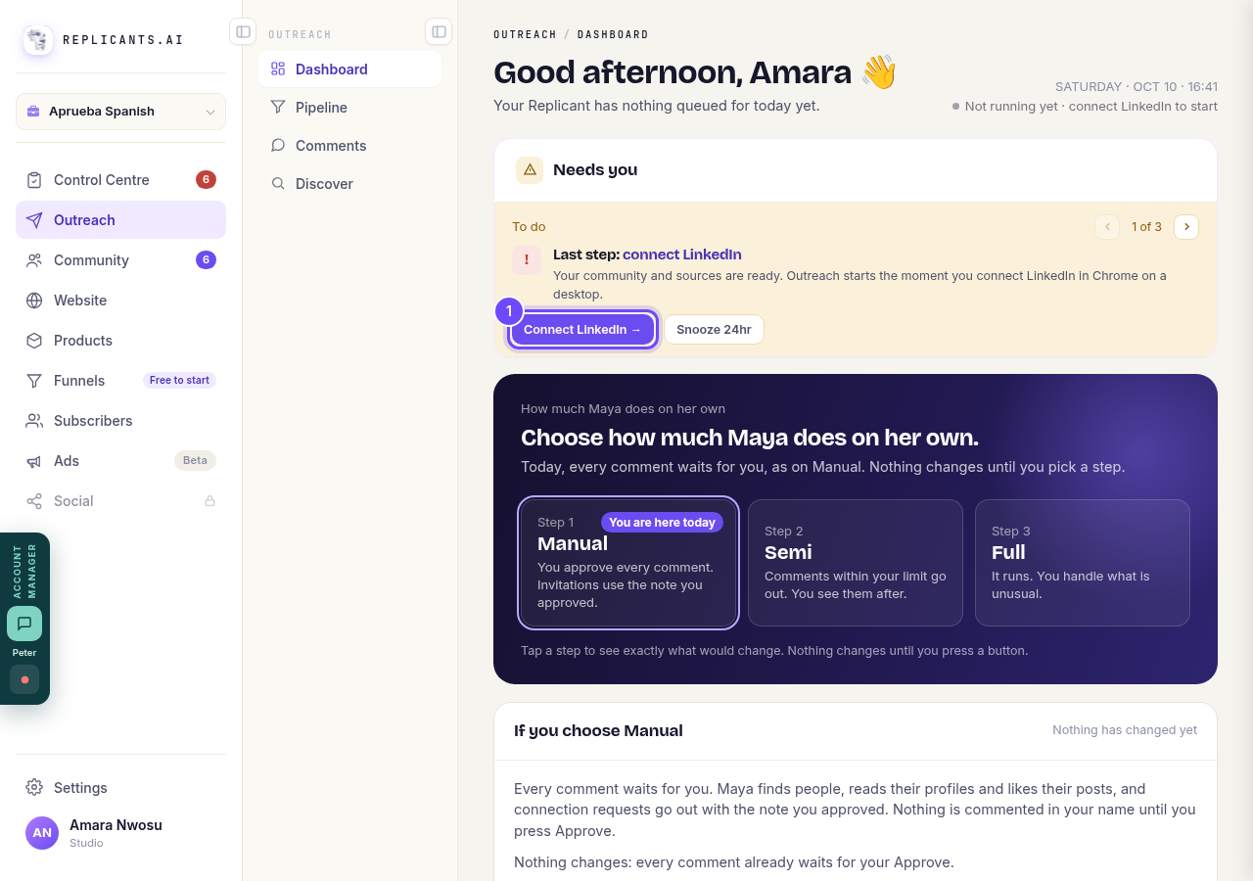The image size is (1253, 881).
Task: Collapse the main sidebar panel icon
Action: [x=243, y=31]
